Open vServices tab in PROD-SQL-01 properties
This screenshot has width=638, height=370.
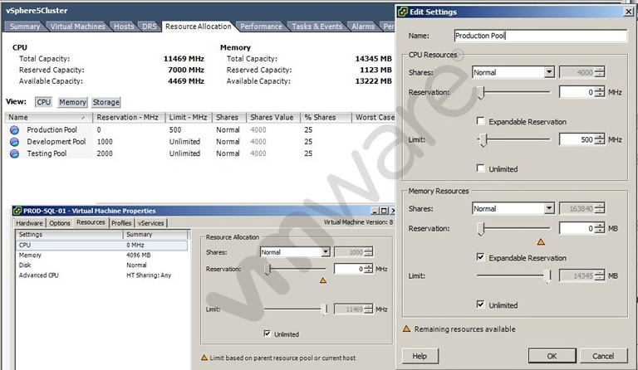coord(150,223)
